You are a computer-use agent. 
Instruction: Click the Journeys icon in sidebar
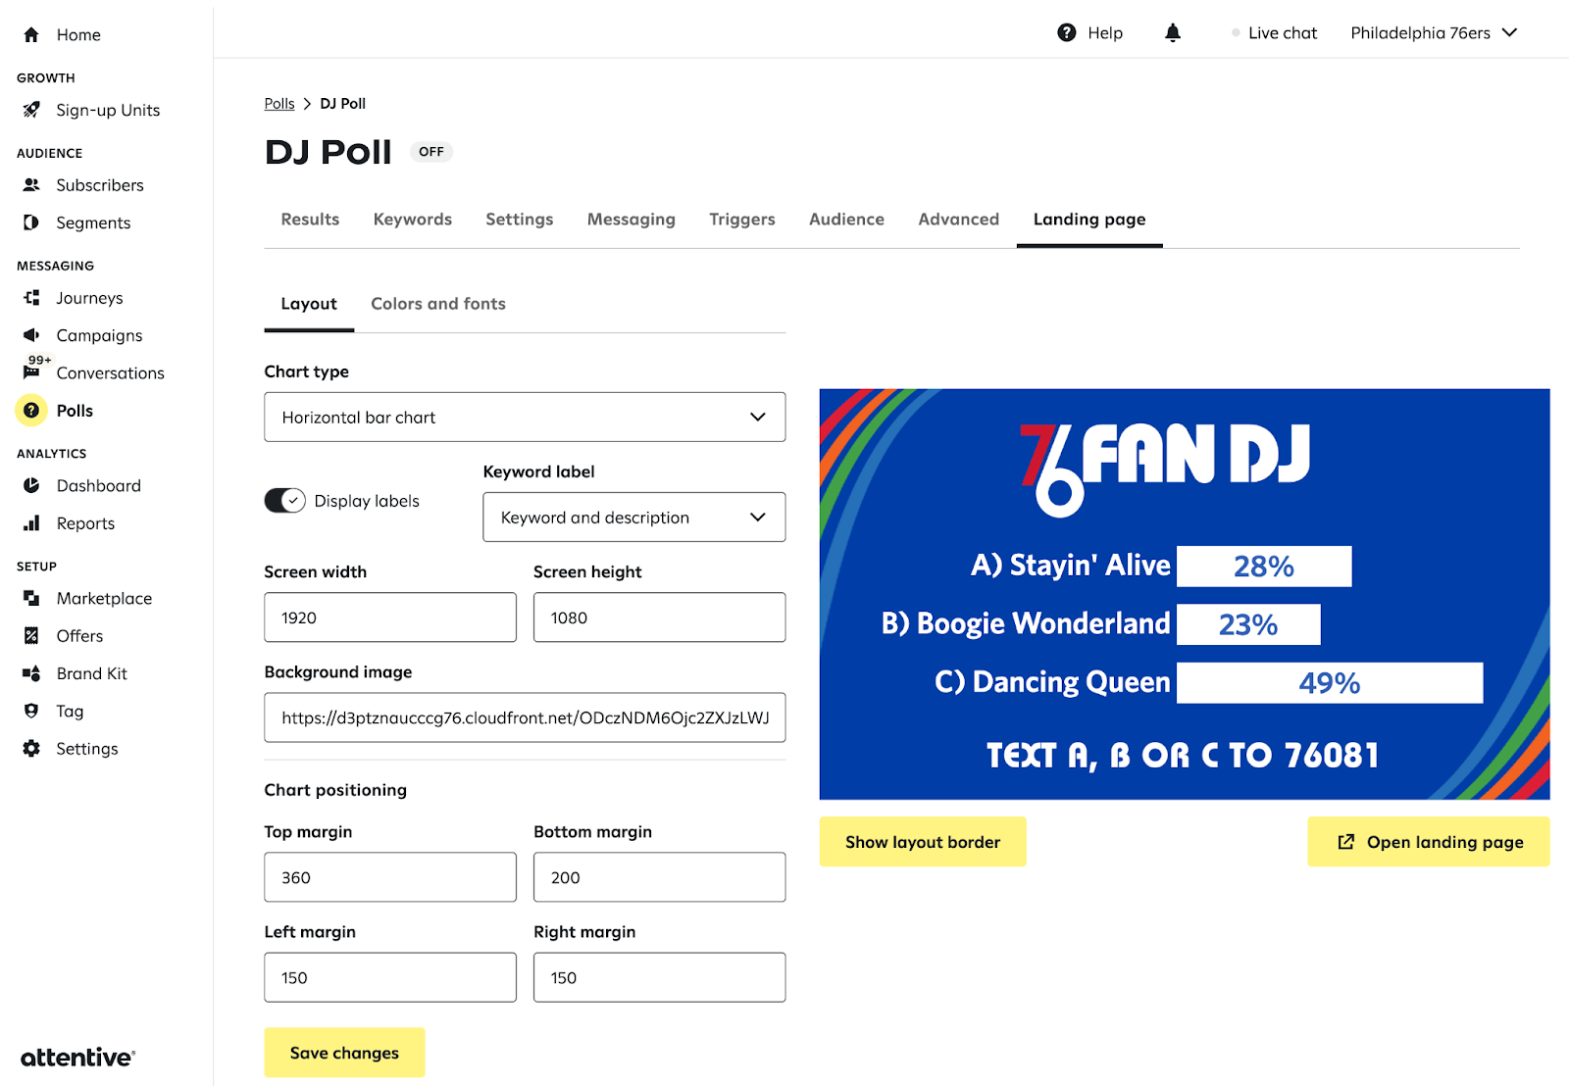coord(31,298)
